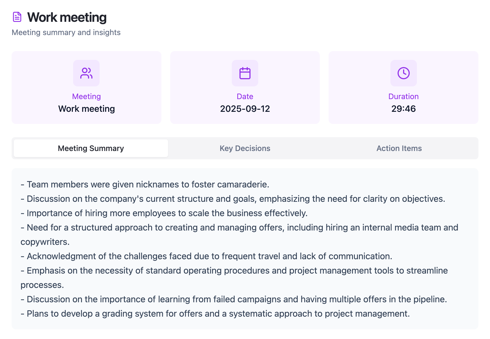Viewport: 490px width, 339px height.
Task: Click the Work meeting page heading
Action: point(67,17)
